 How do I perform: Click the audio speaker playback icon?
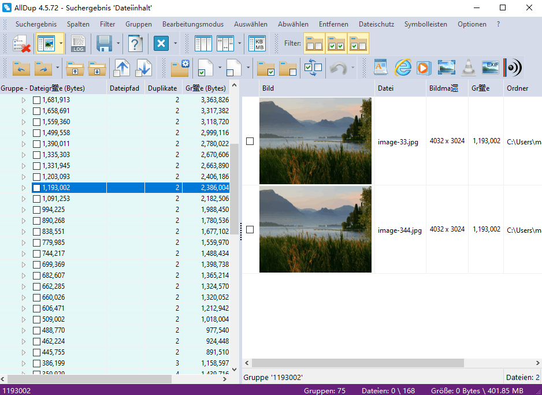[x=513, y=68]
